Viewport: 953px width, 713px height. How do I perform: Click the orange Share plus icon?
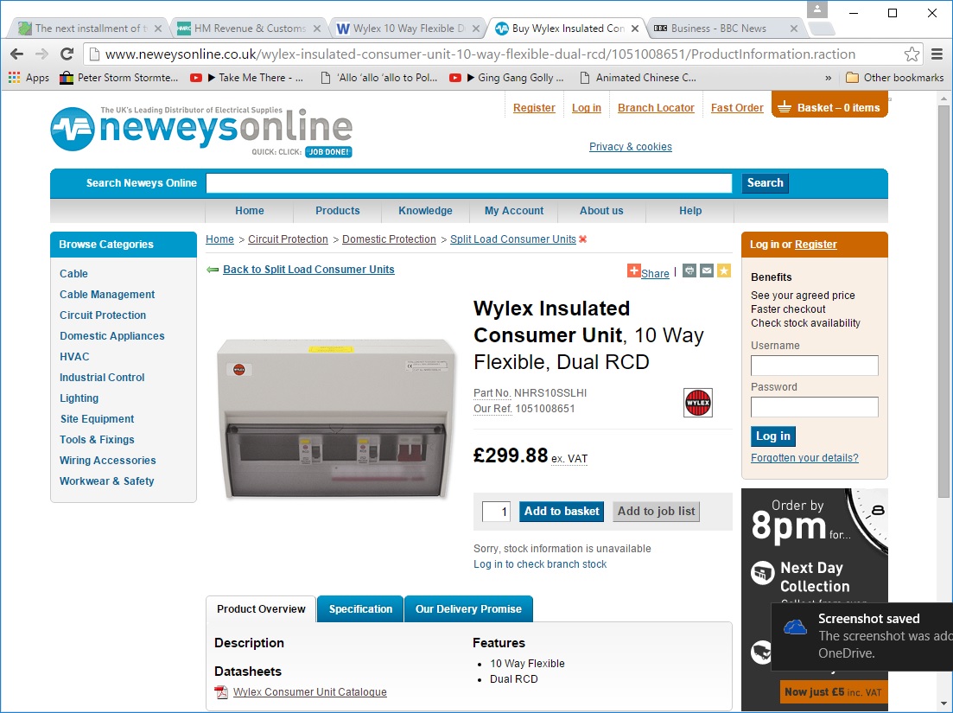[633, 272]
